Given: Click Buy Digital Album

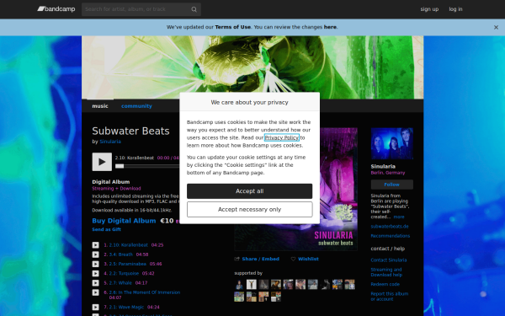Looking at the screenshot, I should [x=124, y=221].
